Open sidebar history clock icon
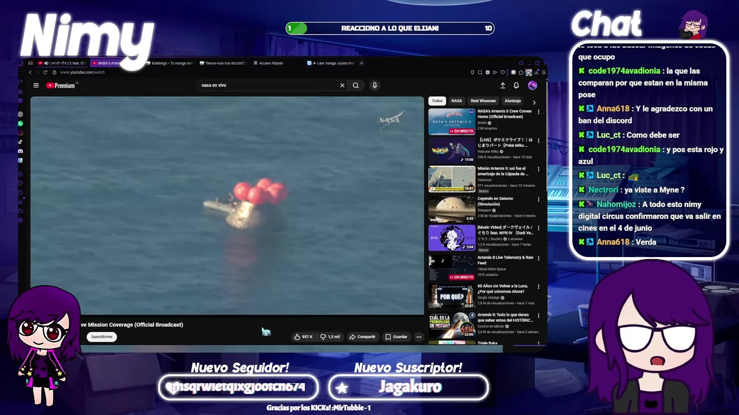The width and height of the screenshot is (739, 415). 20,193
